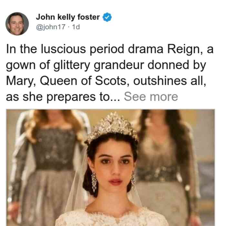
Task: Open the 1d timestamp permalink
Action: click(76, 27)
